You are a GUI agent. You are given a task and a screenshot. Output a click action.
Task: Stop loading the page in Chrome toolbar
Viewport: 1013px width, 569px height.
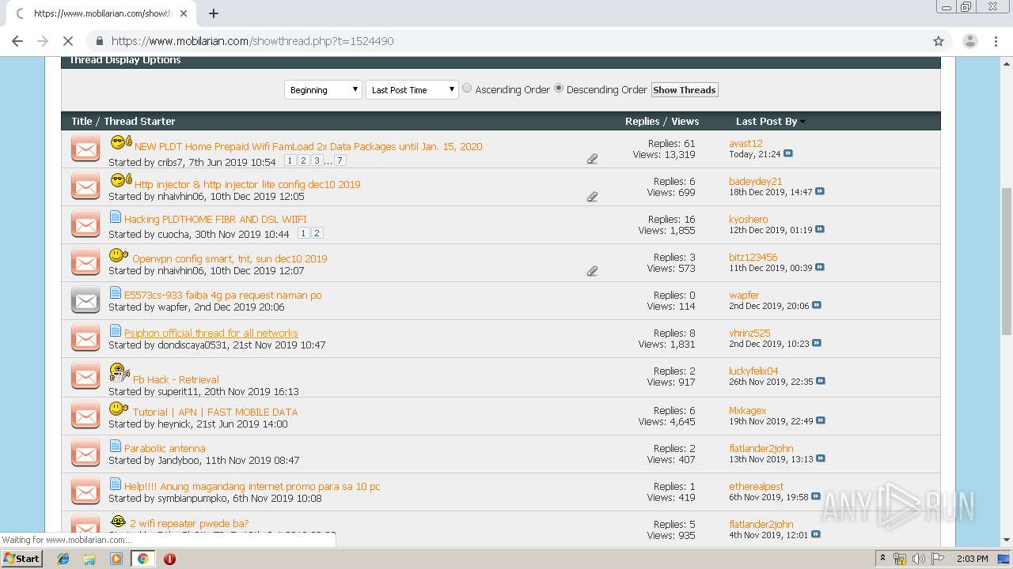(67, 41)
